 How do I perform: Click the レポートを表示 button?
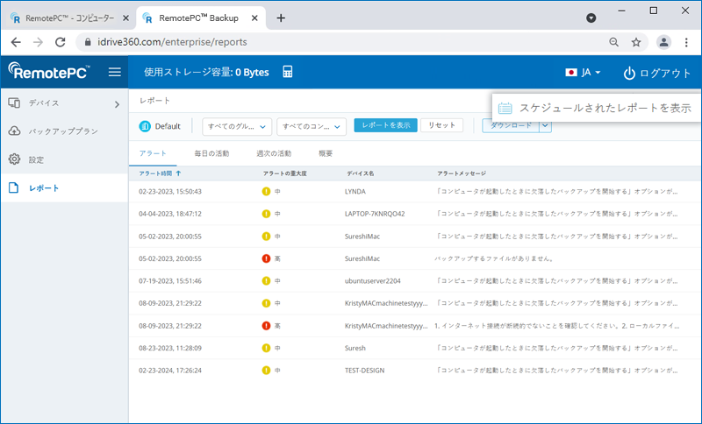(x=385, y=125)
